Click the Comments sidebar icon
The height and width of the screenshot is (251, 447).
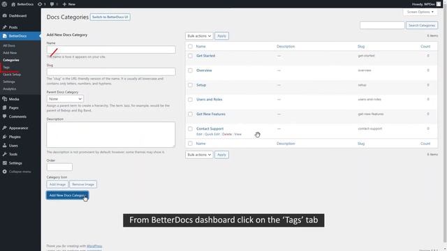pyautogui.click(x=5, y=116)
